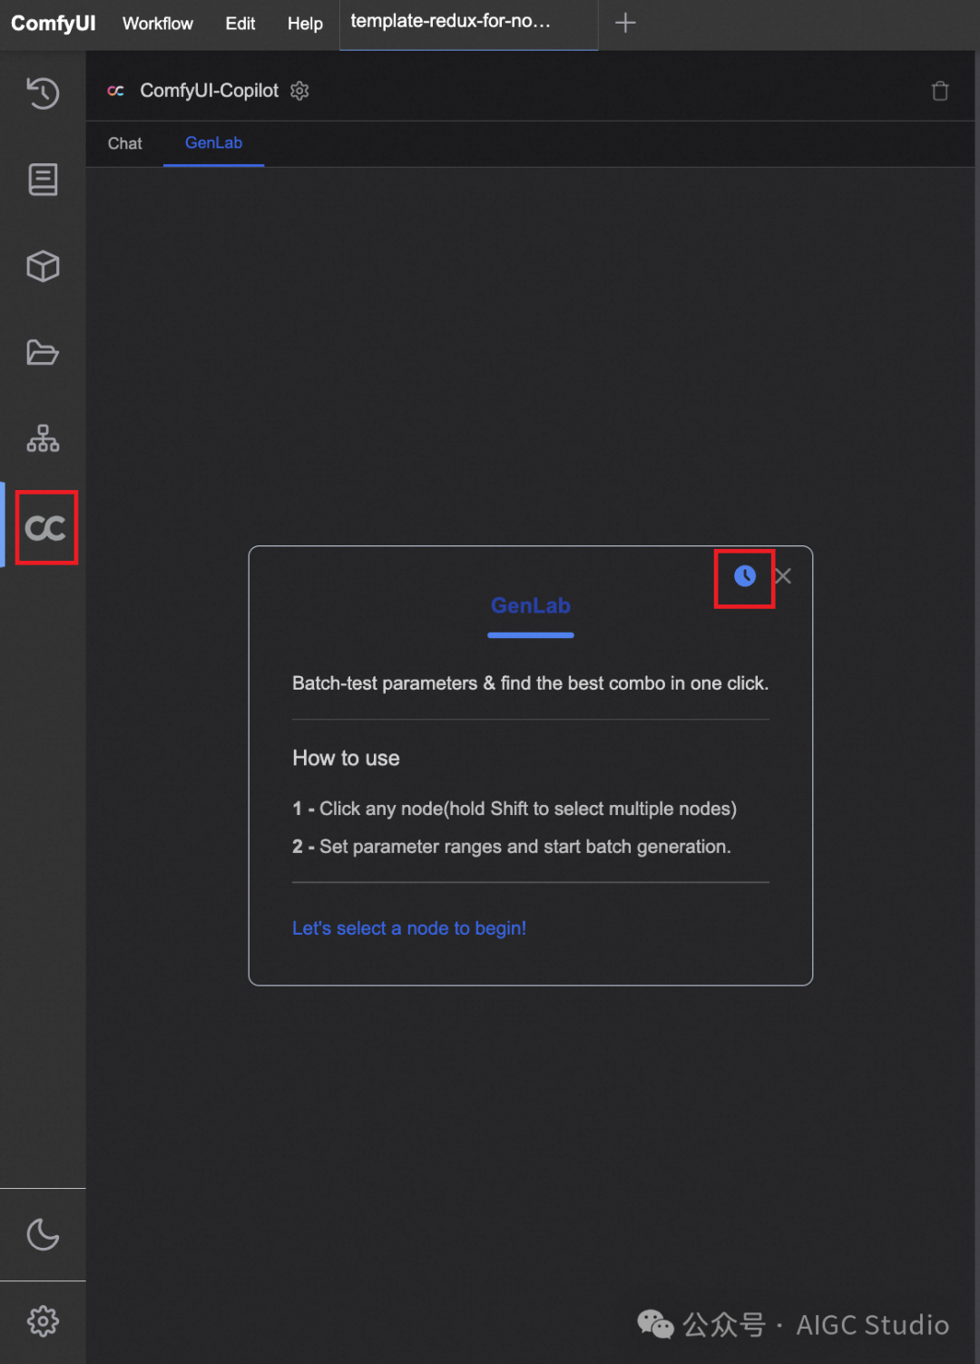Open the ComfyUI-Copilot sidebar icon

point(45,527)
